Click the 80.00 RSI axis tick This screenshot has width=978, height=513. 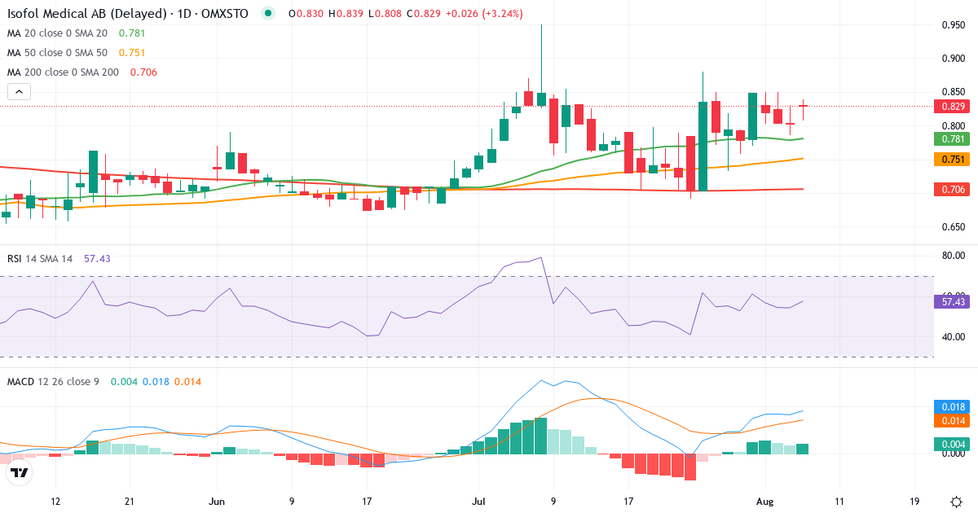tap(954, 256)
